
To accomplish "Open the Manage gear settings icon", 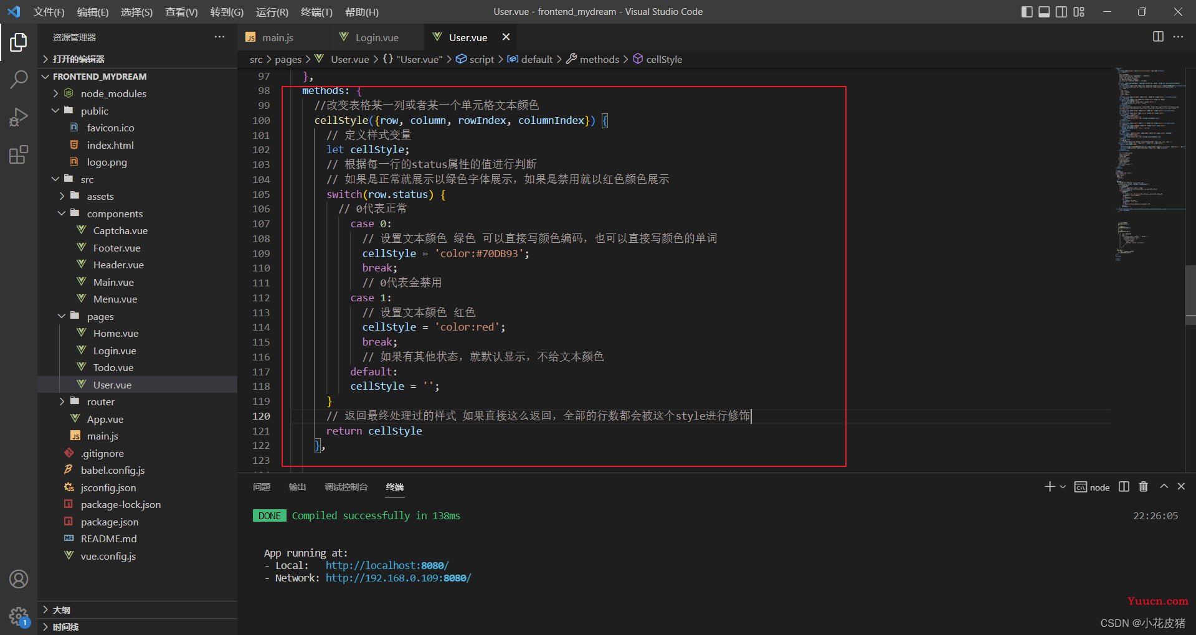I will [19, 616].
